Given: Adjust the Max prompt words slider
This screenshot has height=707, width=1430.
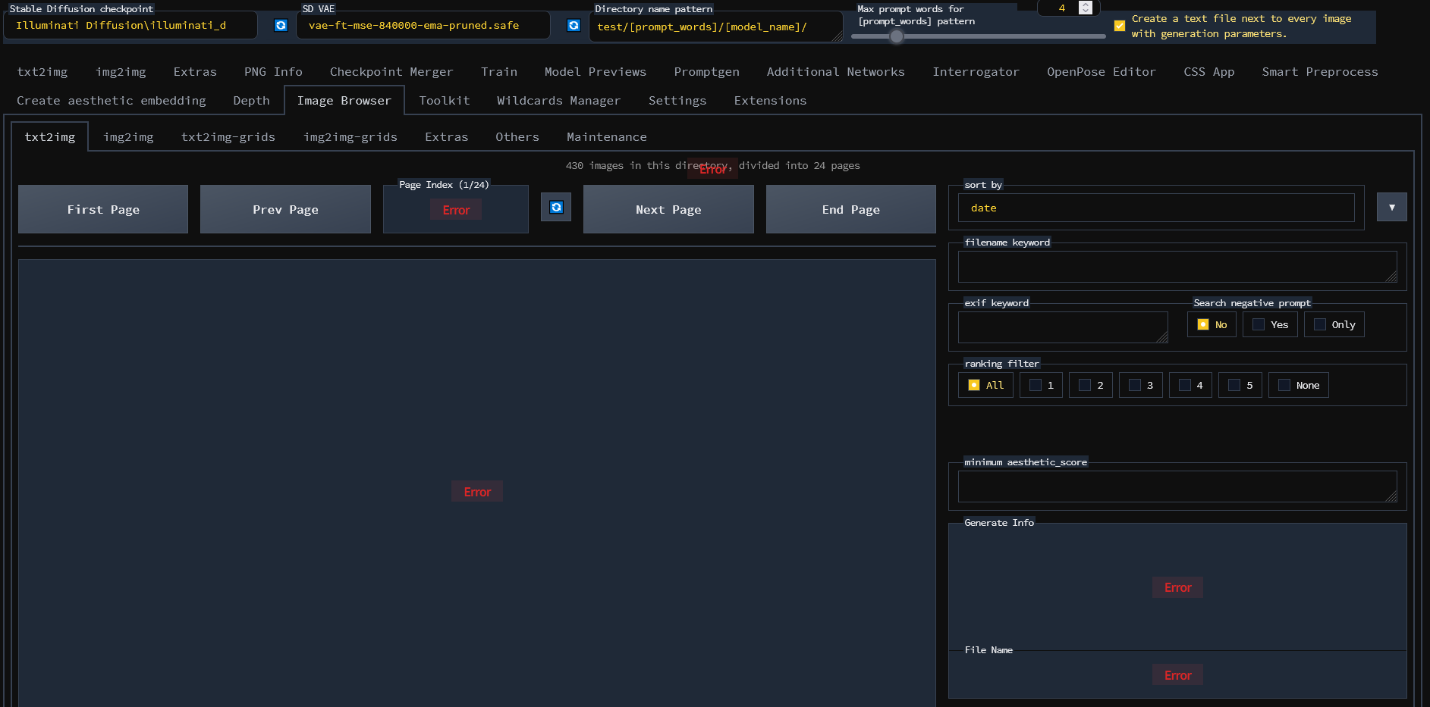Looking at the screenshot, I should click(896, 36).
